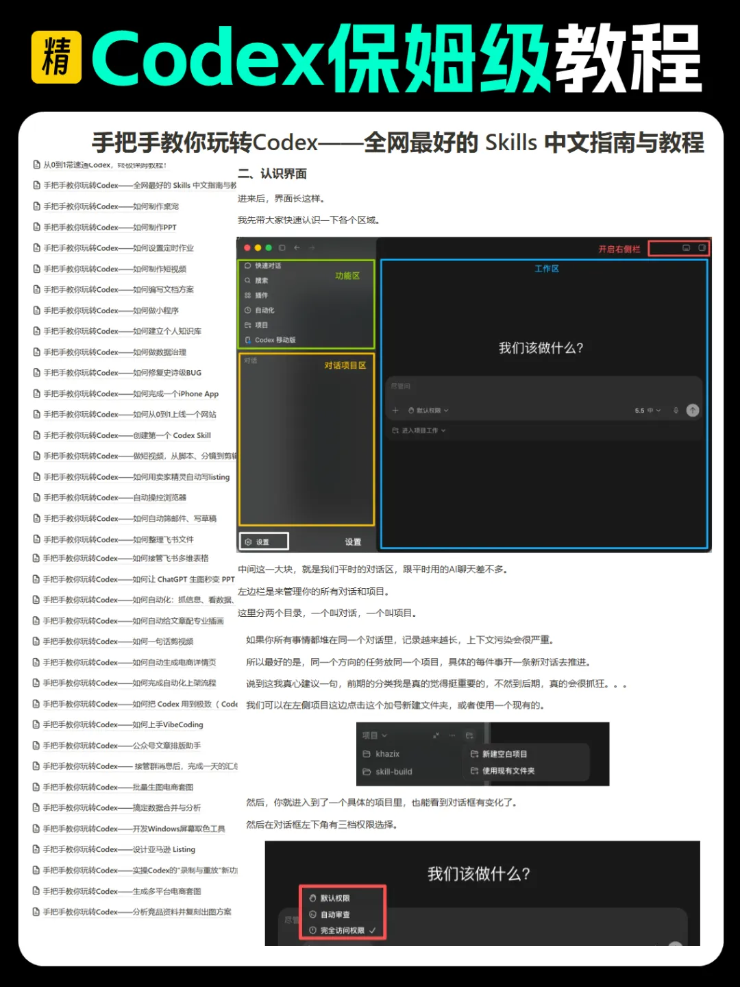Open document 批量生图电商套图
The height and width of the screenshot is (987, 740).
[114, 788]
